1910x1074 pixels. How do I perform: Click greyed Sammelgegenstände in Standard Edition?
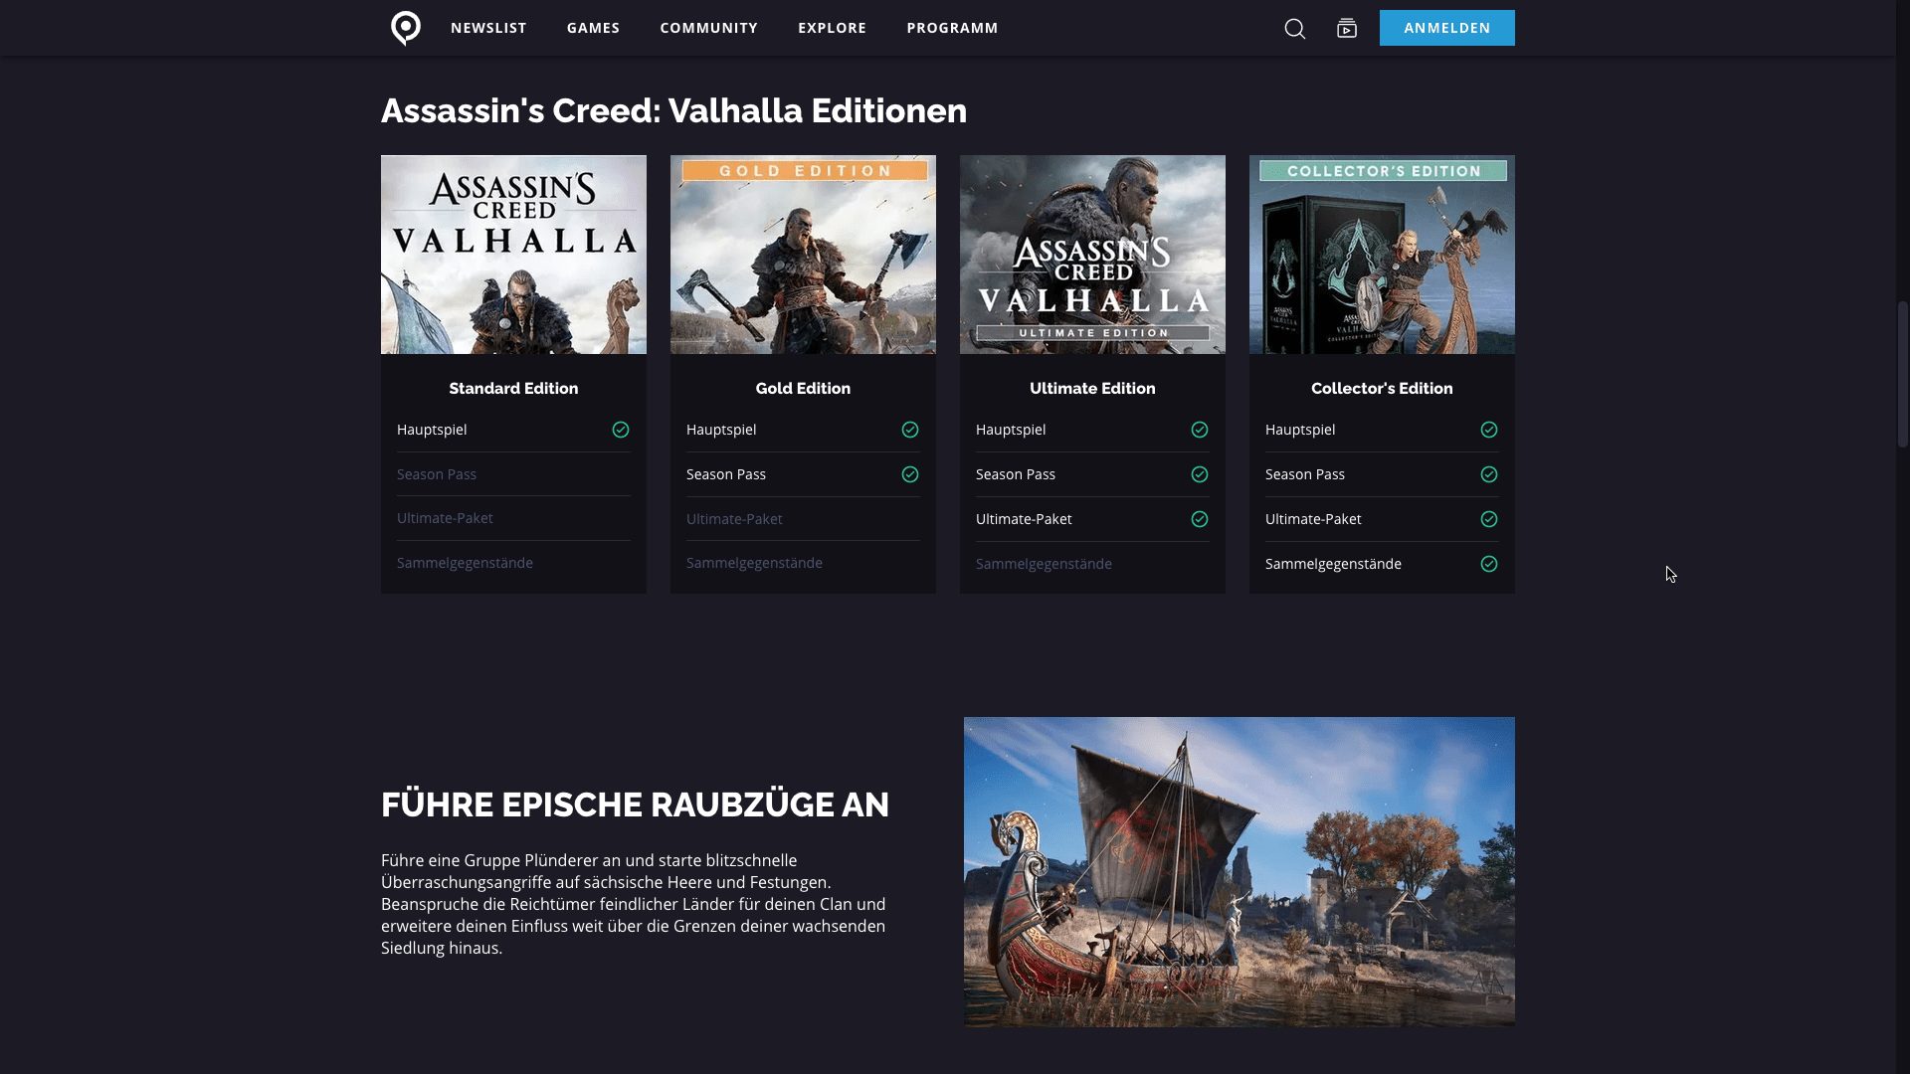465,563
